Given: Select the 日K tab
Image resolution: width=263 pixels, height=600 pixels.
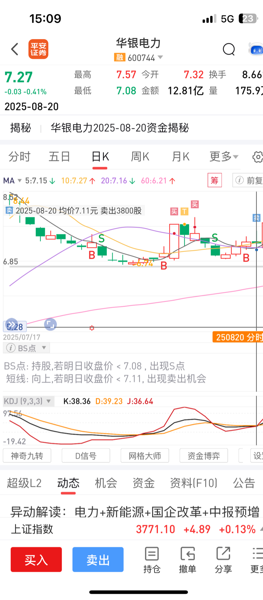Looking at the screenshot, I should tap(100, 157).
